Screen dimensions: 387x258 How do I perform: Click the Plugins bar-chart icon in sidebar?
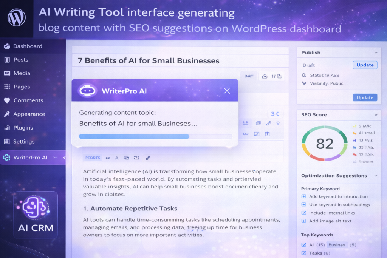coord(7,128)
